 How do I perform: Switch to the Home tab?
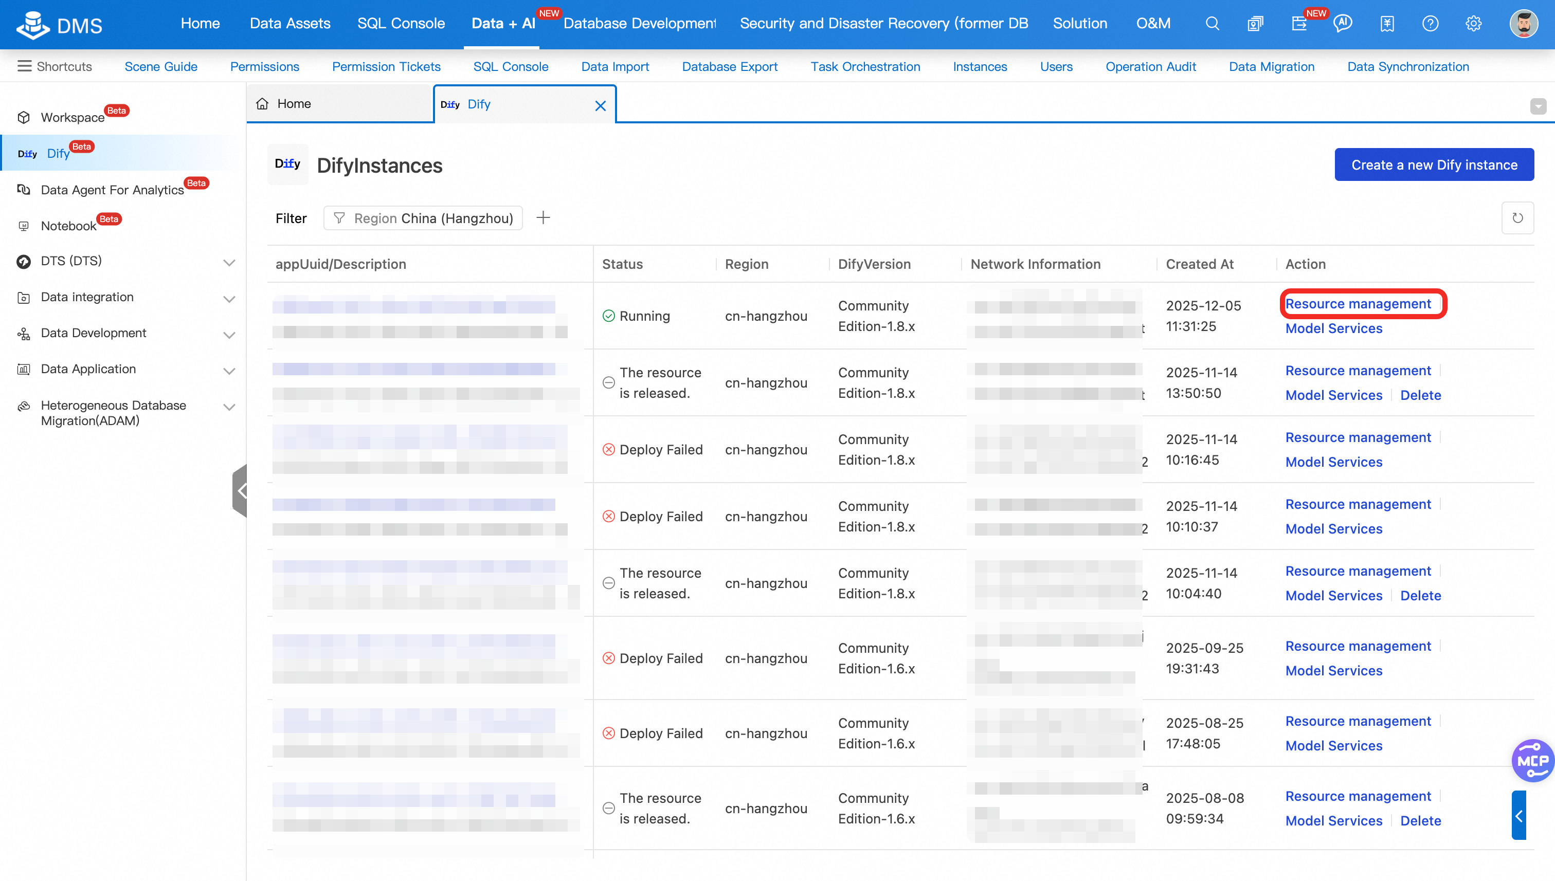tap(339, 104)
